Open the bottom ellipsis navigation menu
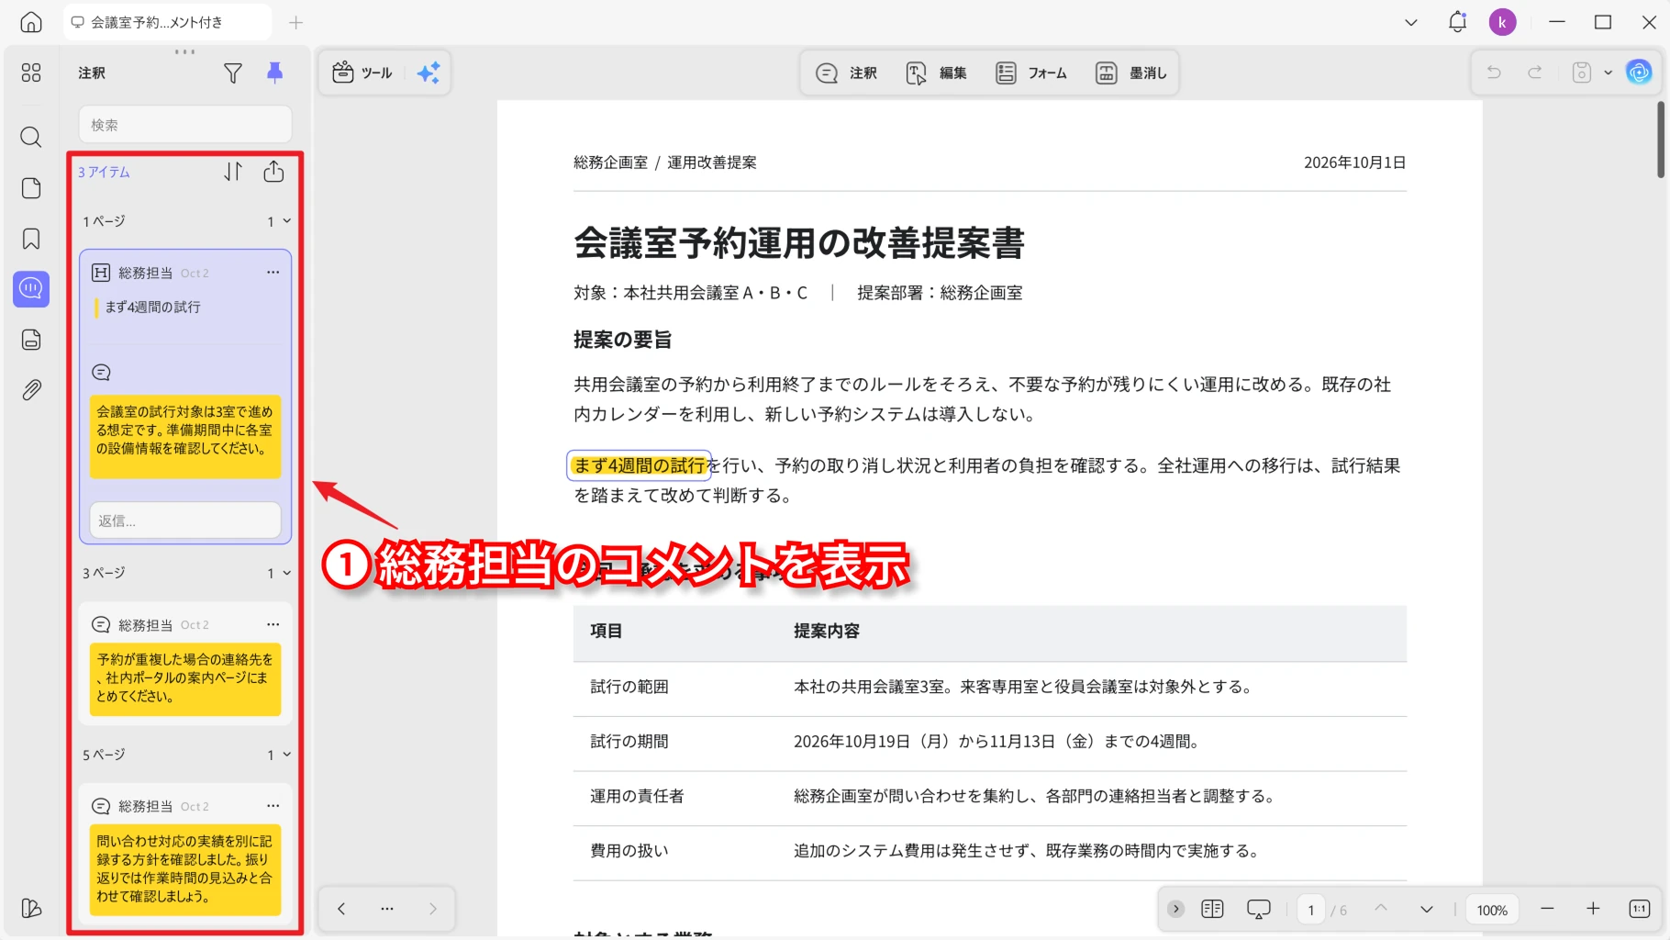This screenshot has width=1670, height=940. coord(387,909)
